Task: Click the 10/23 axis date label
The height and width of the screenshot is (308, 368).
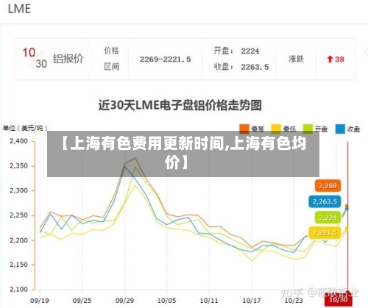Action: coord(294,300)
